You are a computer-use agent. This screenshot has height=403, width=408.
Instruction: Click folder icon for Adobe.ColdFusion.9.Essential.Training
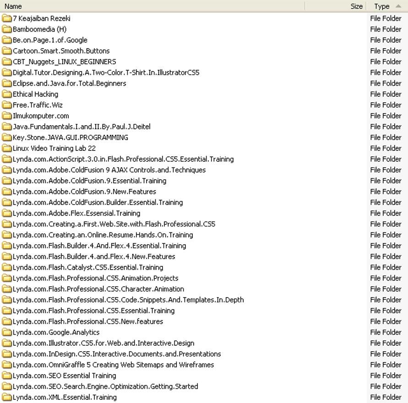[x=7, y=181]
